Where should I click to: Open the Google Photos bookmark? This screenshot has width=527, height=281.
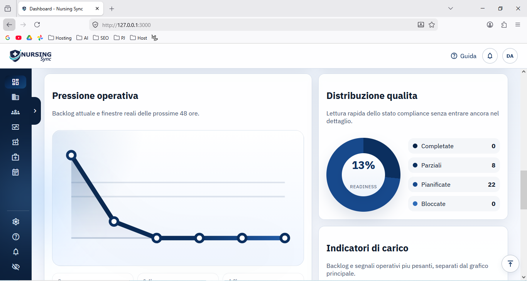[x=40, y=38]
